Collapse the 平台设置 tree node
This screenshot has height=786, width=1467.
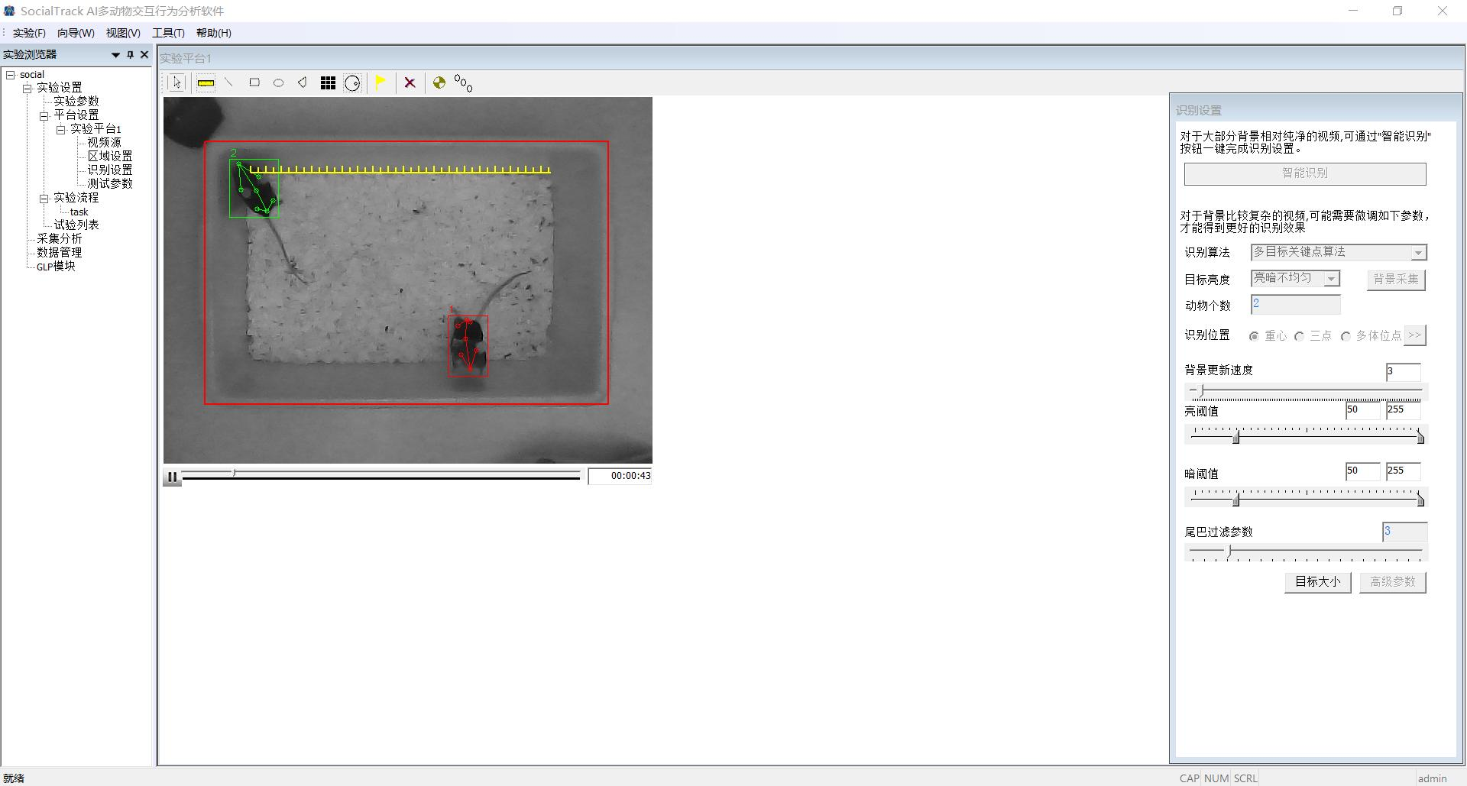(x=44, y=115)
